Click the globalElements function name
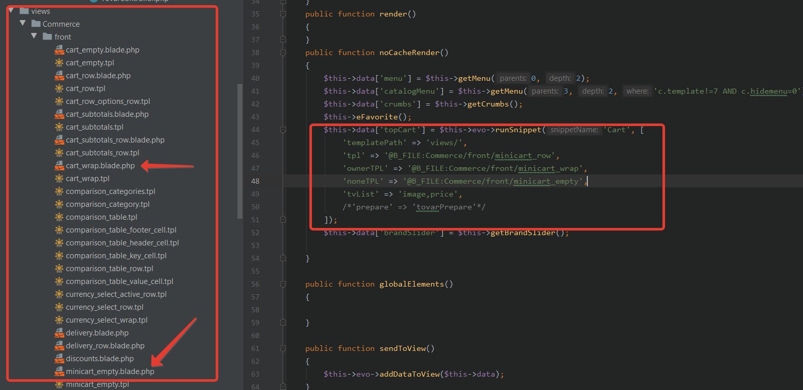Screen dimensions: 803x390 (412, 284)
